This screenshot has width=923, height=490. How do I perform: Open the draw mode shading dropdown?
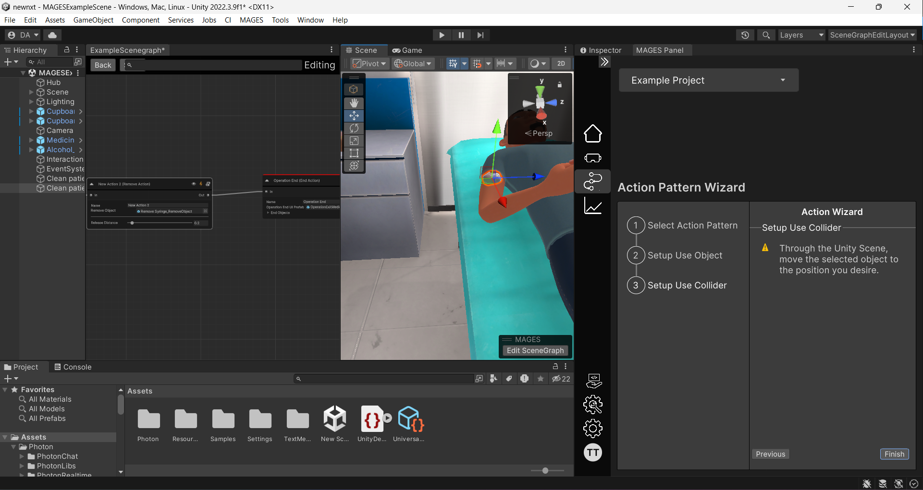point(538,63)
